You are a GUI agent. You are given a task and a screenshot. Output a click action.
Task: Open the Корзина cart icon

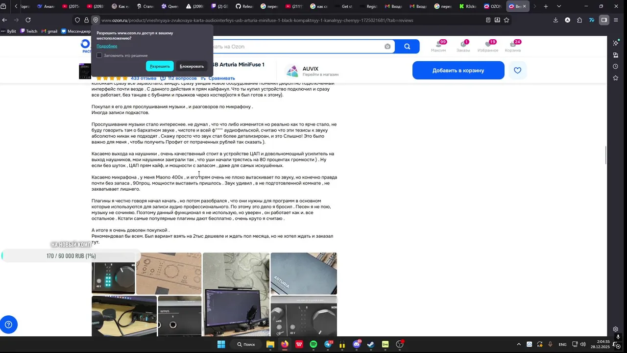[x=513, y=46]
